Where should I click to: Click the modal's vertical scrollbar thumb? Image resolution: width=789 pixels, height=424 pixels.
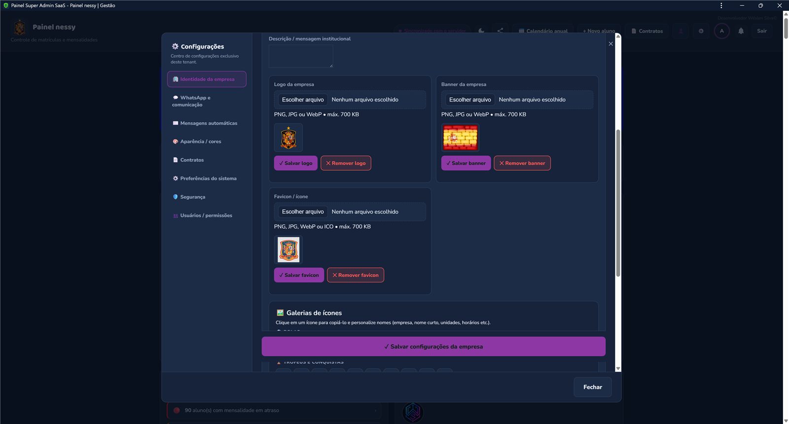(x=618, y=203)
